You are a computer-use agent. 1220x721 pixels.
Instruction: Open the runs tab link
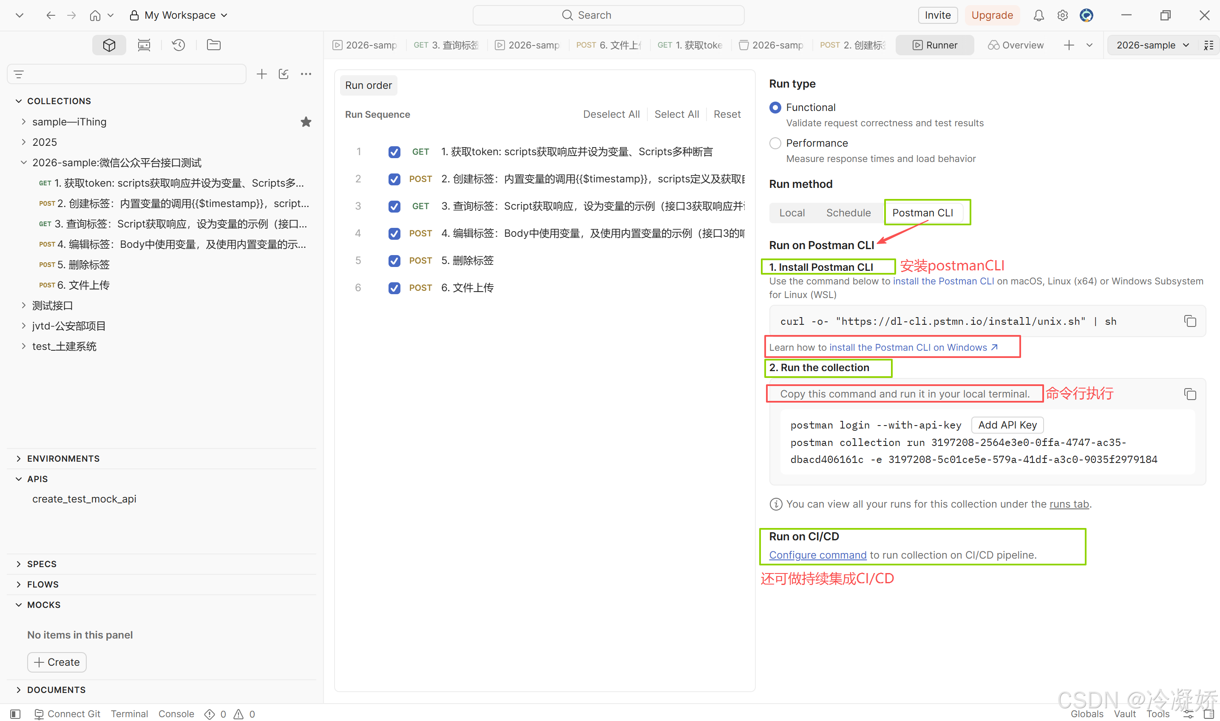(1069, 504)
